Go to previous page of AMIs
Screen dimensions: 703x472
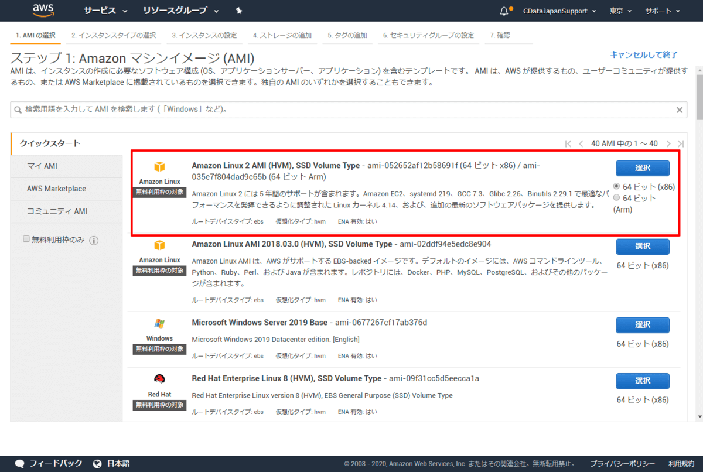point(581,143)
